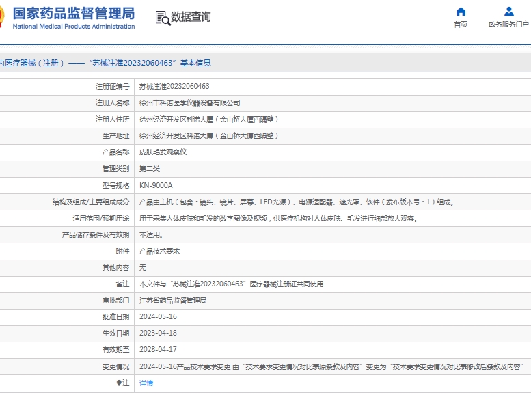Viewport: 531px width, 397px height.
Task: Click management category value 第二类
Action: (x=150, y=169)
